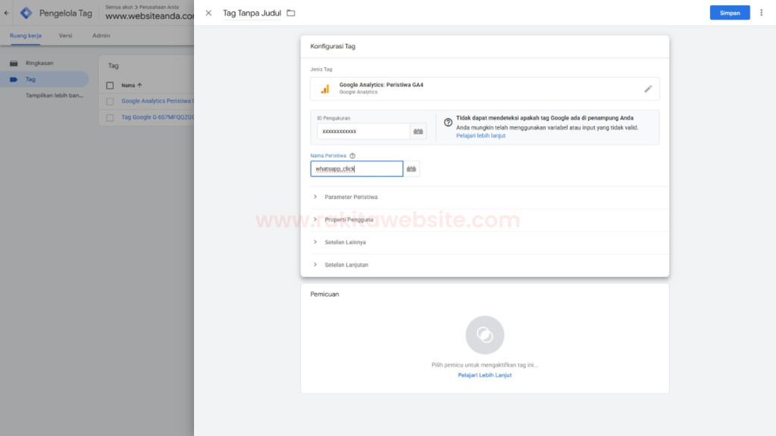The image size is (776, 436).
Task: Click the Tag Tanpa Judul title
Action: click(252, 13)
